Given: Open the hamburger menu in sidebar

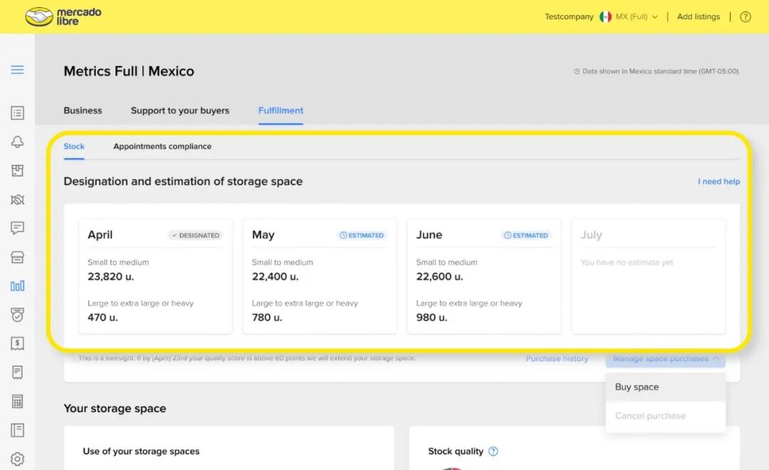Looking at the screenshot, I should tap(17, 70).
